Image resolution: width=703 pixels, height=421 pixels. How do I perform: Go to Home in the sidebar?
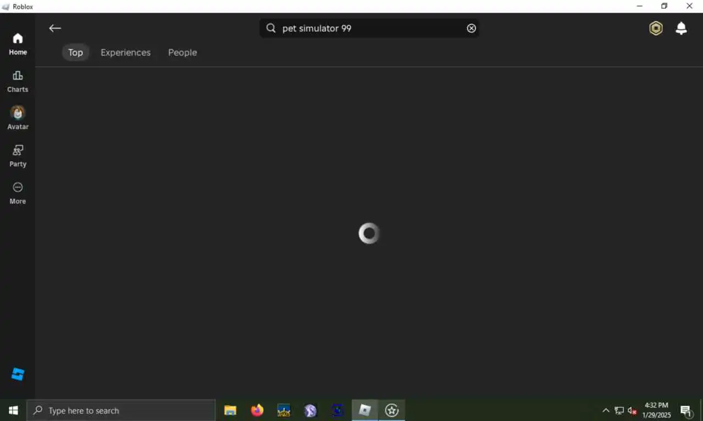(x=18, y=44)
